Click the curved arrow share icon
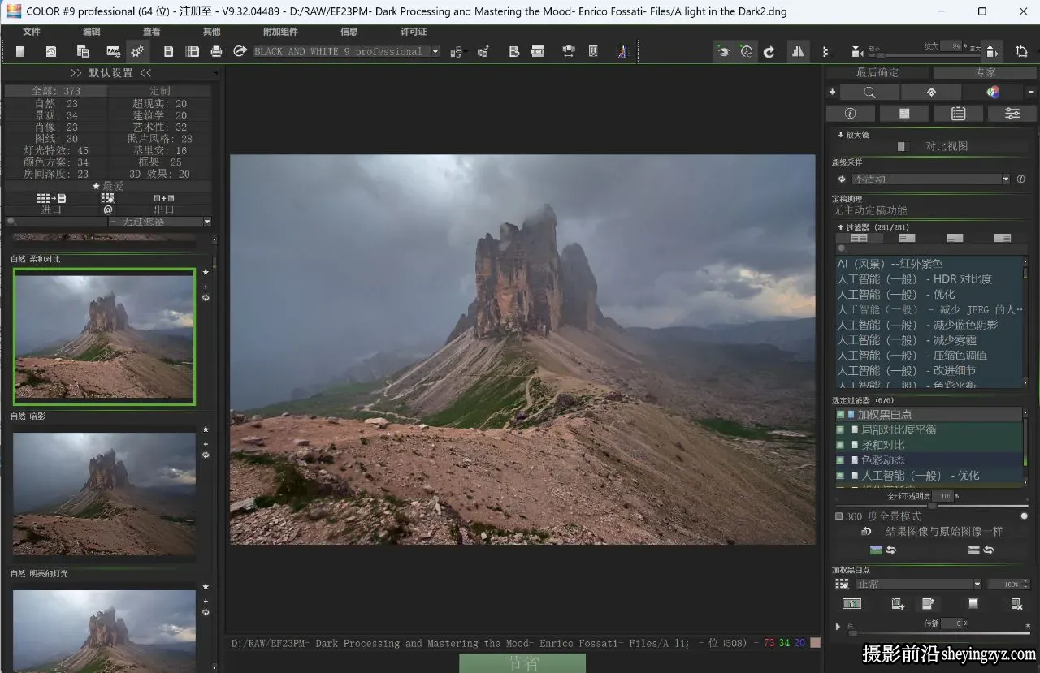This screenshot has width=1040, height=673. [x=240, y=51]
